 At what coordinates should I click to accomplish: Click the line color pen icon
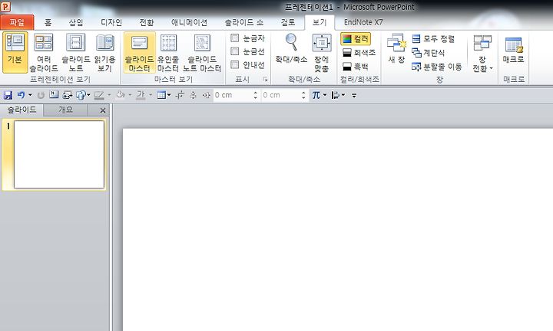click(99, 95)
